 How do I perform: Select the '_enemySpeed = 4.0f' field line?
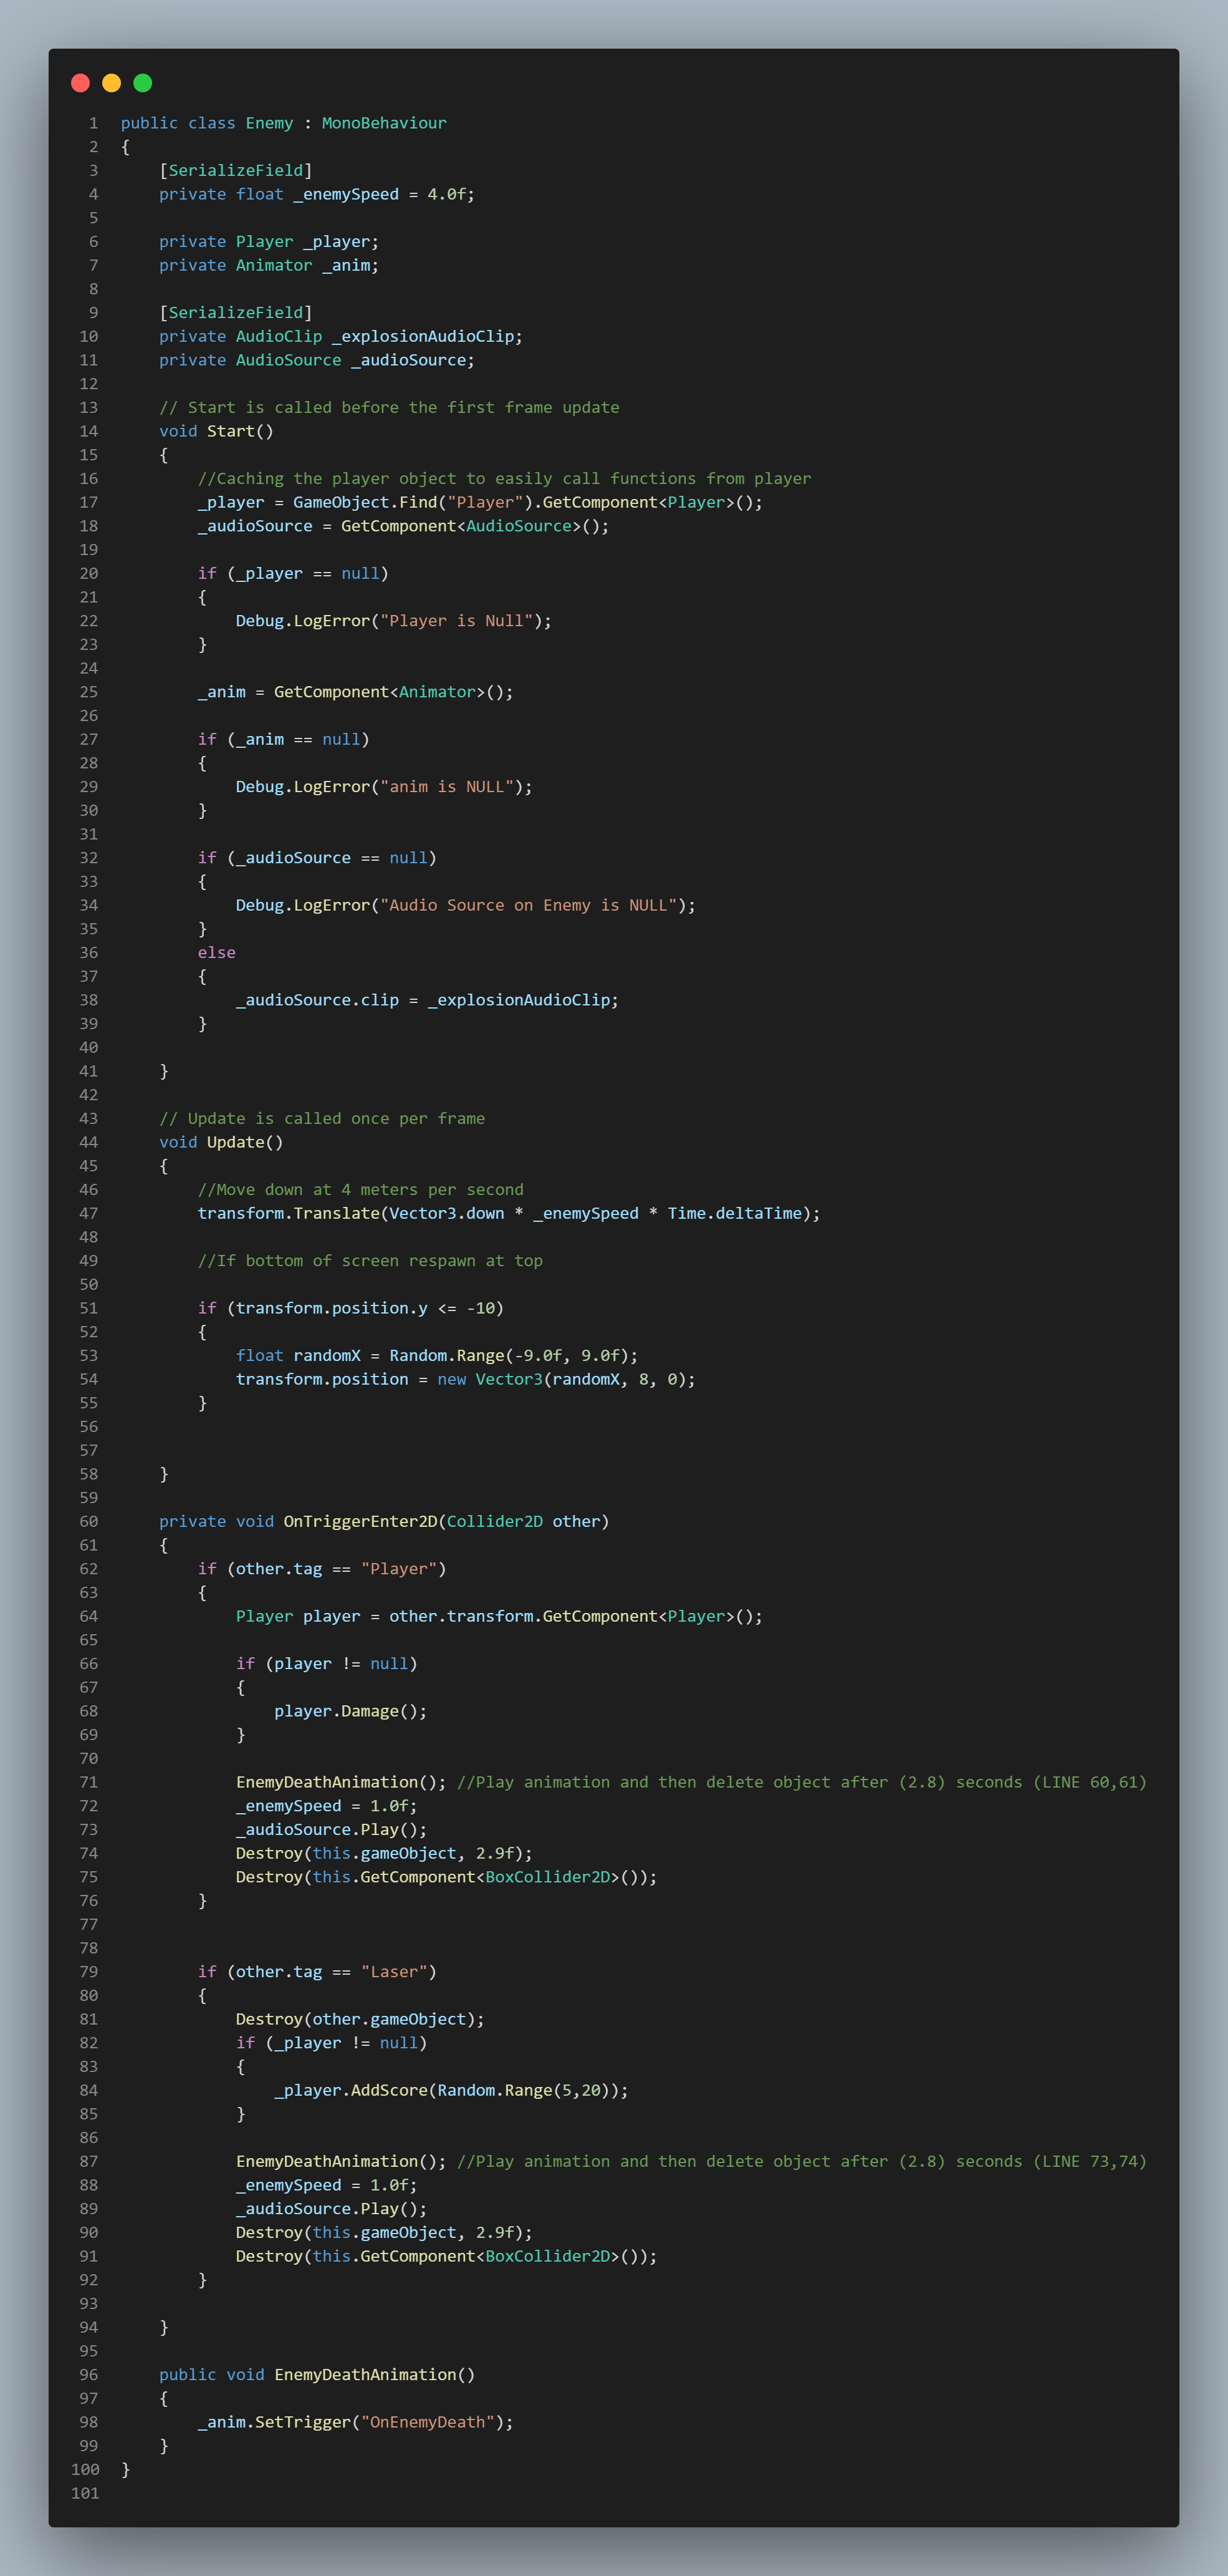click(x=317, y=194)
